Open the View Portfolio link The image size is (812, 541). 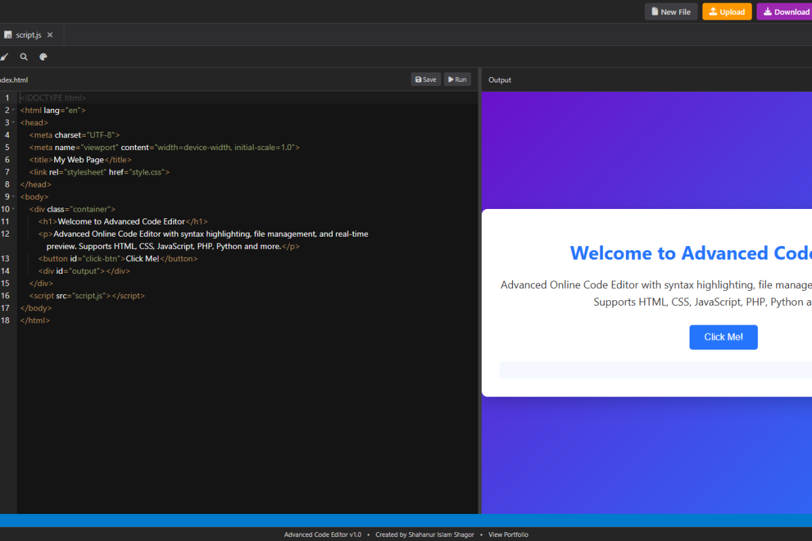coord(508,534)
